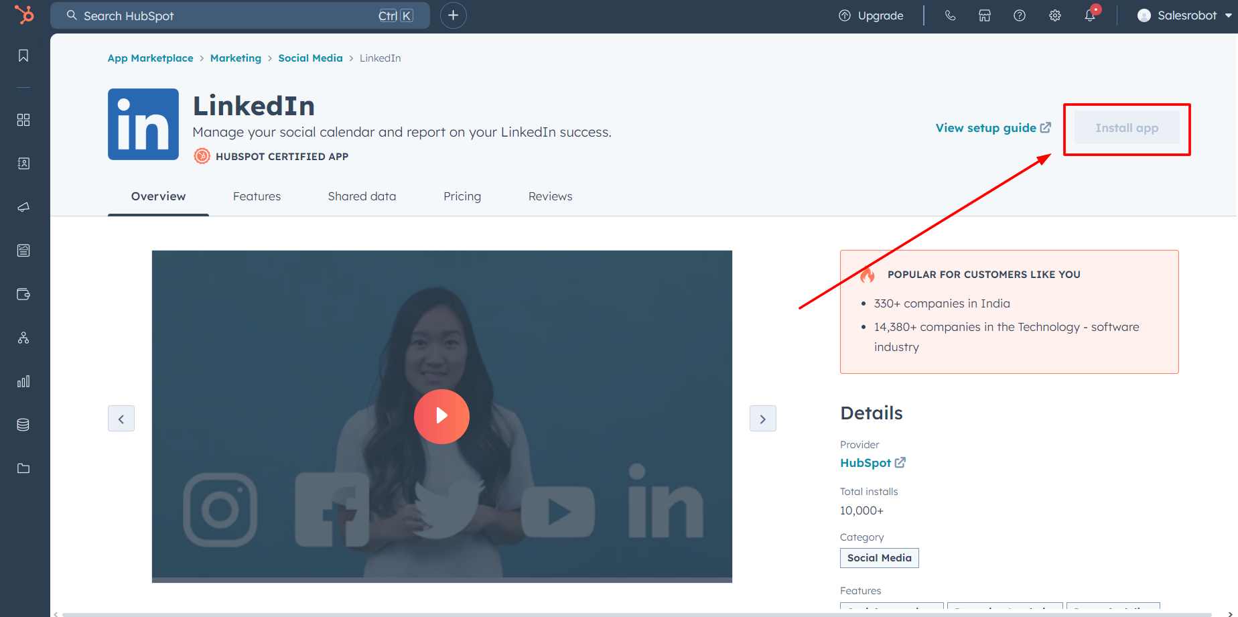The width and height of the screenshot is (1238, 617).
Task: Click the Upgrade link
Action: coord(871,15)
